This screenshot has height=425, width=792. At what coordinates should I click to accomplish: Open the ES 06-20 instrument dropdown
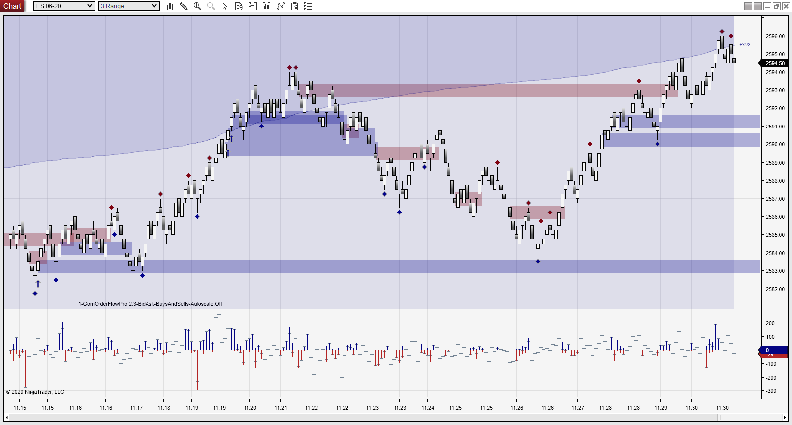pyautogui.click(x=64, y=6)
